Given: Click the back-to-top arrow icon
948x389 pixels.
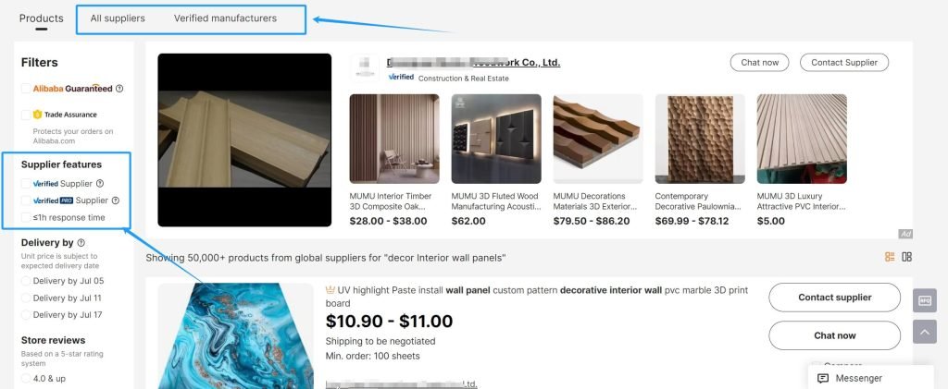Looking at the screenshot, I should click(x=925, y=332).
